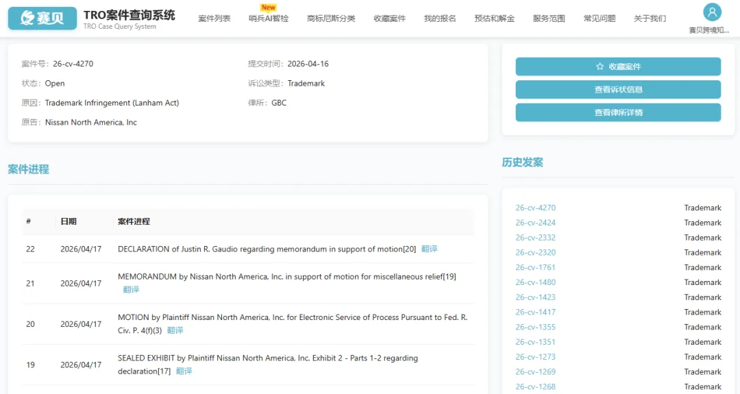The height and width of the screenshot is (394, 740).
Task: Select 服务范围 in top navigation
Action: pyautogui.click(x=549, y=19)
